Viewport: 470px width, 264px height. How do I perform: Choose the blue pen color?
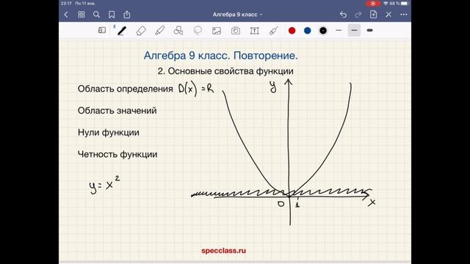[308, 31]
